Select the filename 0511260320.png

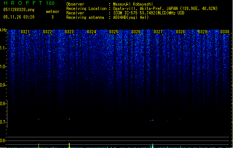click(x=19, y=10)
